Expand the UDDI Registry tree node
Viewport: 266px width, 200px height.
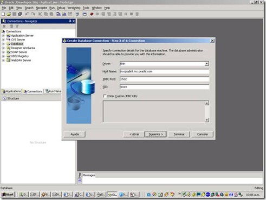tap(3, 56)
